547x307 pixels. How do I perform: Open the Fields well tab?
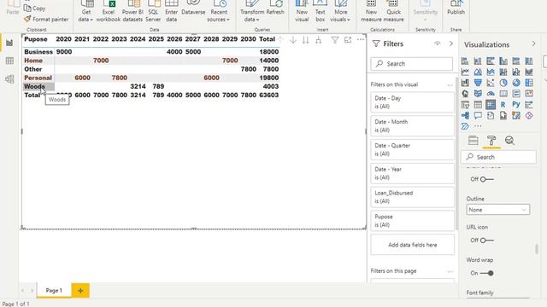pos(473,141)
